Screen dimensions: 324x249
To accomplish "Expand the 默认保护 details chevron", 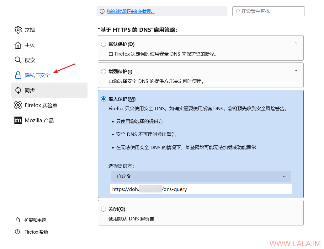I will [296, 43].
